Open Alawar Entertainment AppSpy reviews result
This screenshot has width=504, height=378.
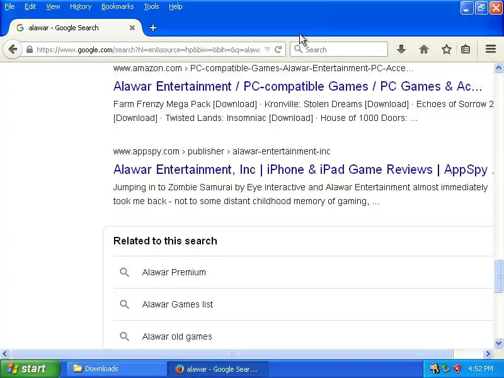click(303, 169)
